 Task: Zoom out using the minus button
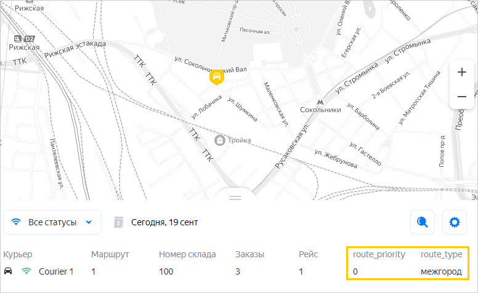pyautogui.click(x=462, y=97)
